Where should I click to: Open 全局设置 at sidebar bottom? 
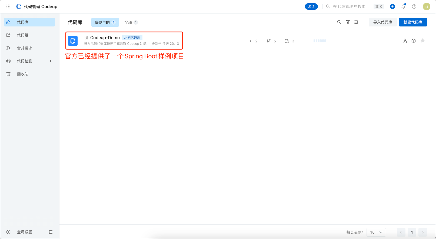(24, 232)
